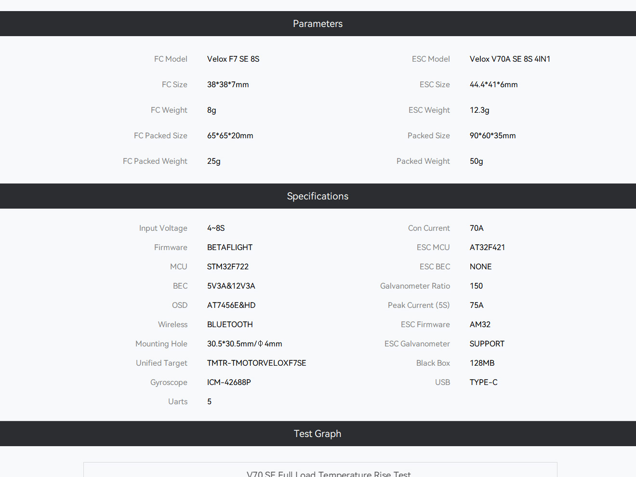Select the Black Box value 128MB
Viewport: 636px width, 477px height.
(482, 363)
